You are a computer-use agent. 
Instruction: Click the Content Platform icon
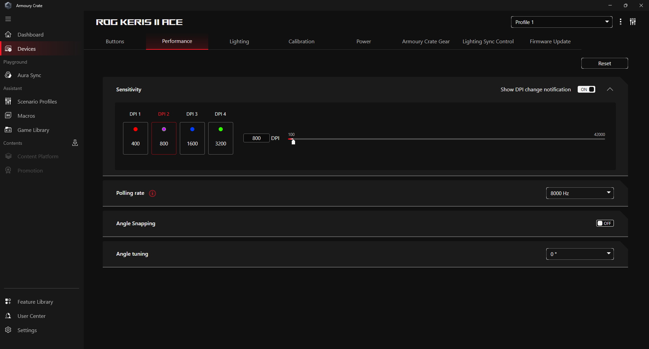[8, 156]
